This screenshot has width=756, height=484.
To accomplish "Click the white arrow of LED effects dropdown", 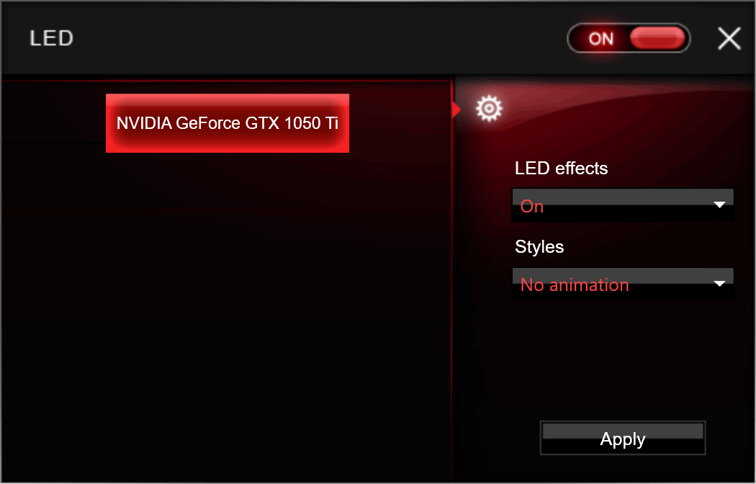I will click(x=719, y=205).
